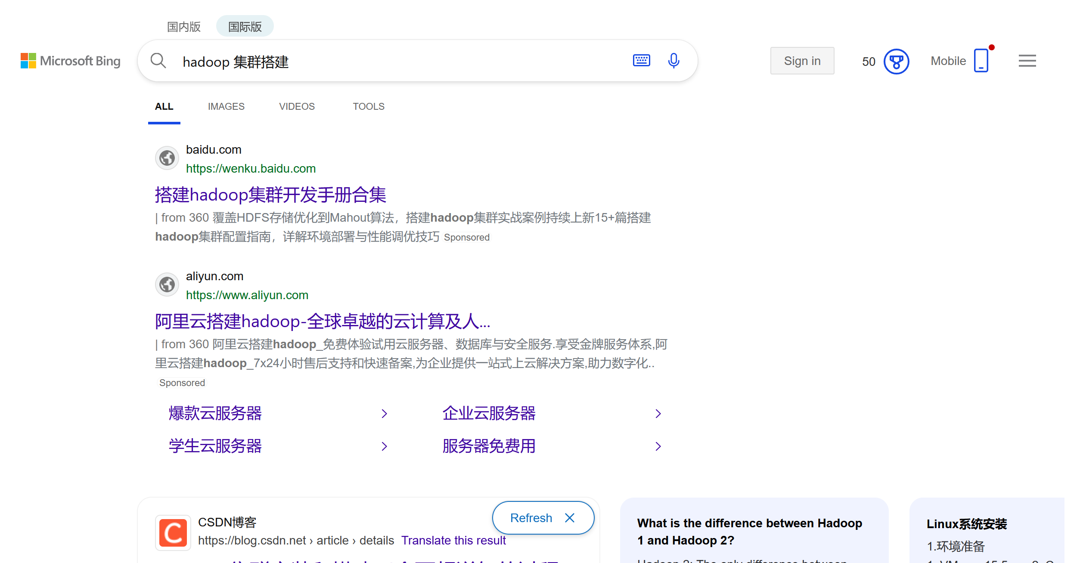Click the 1.环境准备 line
The image size is (1083, 563).
point(956,547)
